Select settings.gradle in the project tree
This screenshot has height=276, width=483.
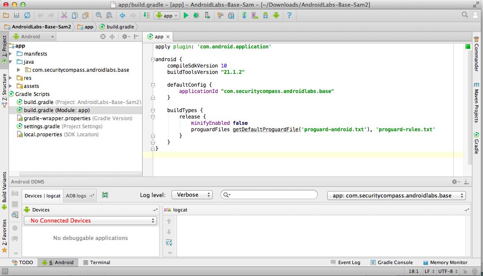42,127
